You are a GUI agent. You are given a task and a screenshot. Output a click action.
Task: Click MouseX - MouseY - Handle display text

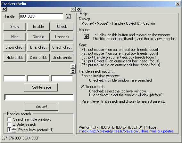[x=118, y=23]
